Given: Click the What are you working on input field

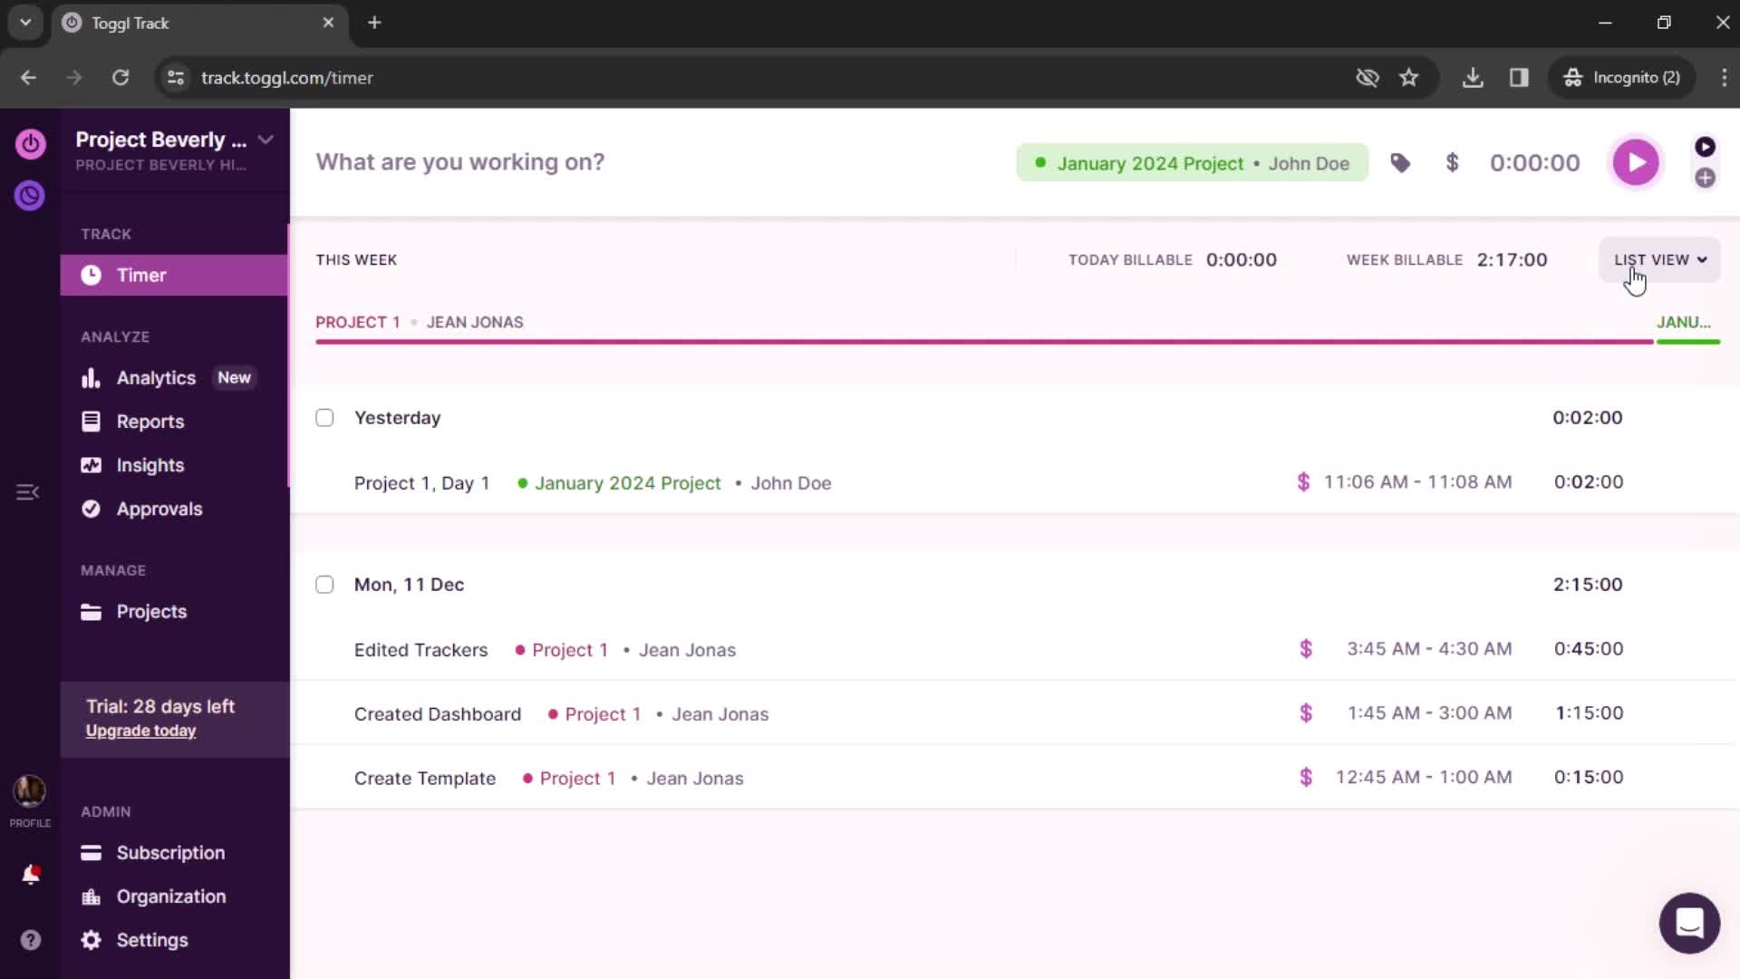Looking at the screenshot, I should pos(460,161).
